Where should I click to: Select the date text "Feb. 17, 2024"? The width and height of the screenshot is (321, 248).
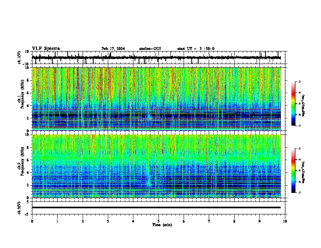pos(113,49)
